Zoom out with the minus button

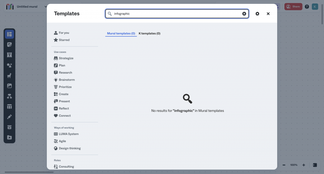(284, 165)
